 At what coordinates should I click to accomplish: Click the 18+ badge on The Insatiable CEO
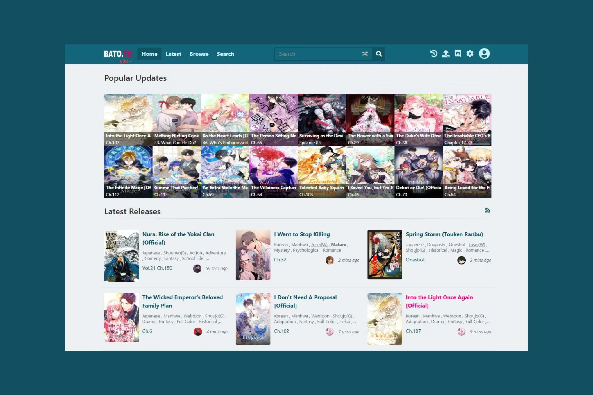pyautogui.click(x=471, y=143)
